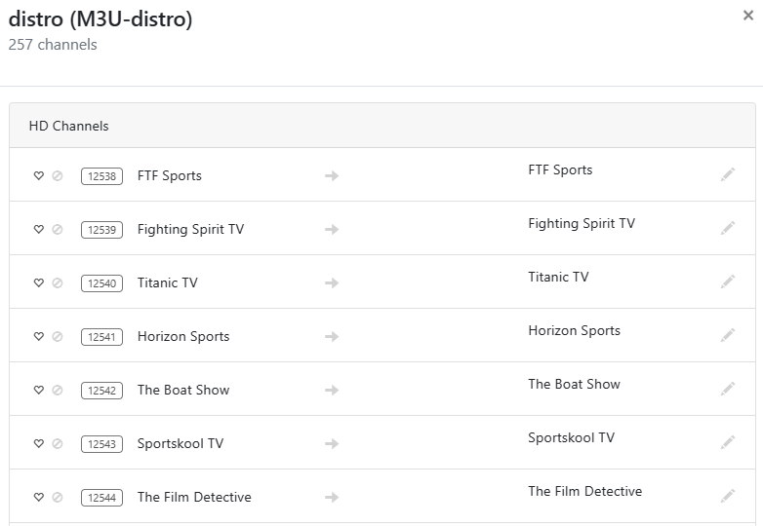763x526 pixels.
Task: Block the Horizon Sports channel
Action: (57, 337)
